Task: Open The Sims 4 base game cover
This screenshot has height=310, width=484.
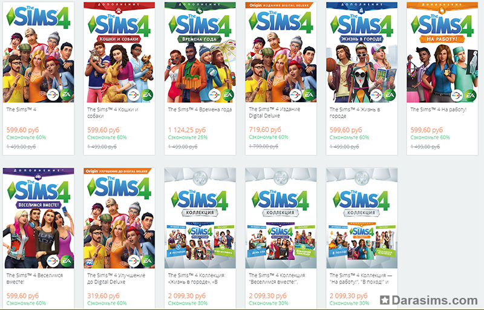Action: 38,52
